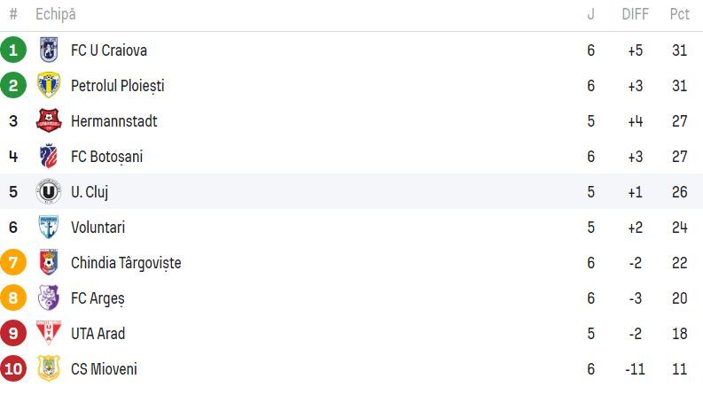
Task: Click the green rank 1 badge
Action: pos(13,50)
